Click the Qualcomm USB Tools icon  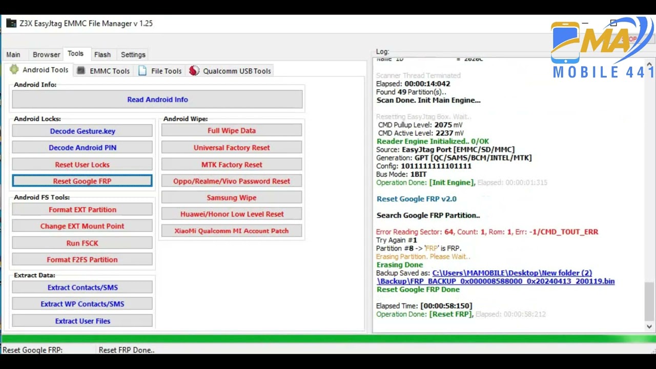click(194, 71)
